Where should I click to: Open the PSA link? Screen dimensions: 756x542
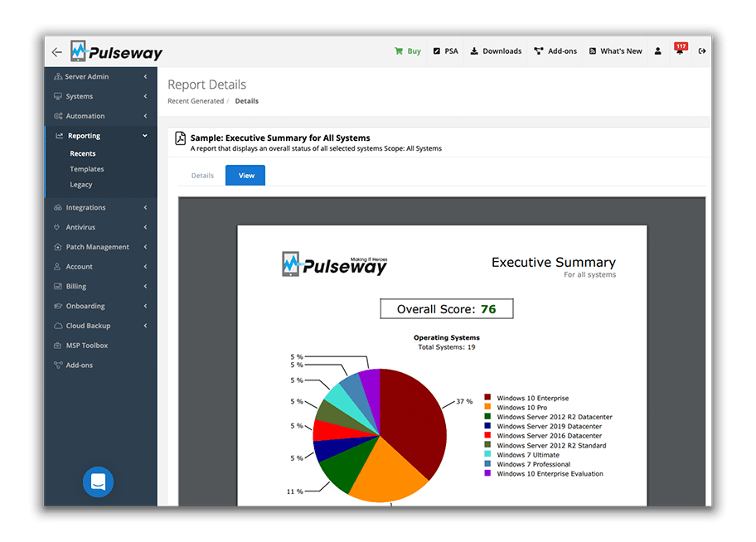pyautogui.click(x=445, y=51)
